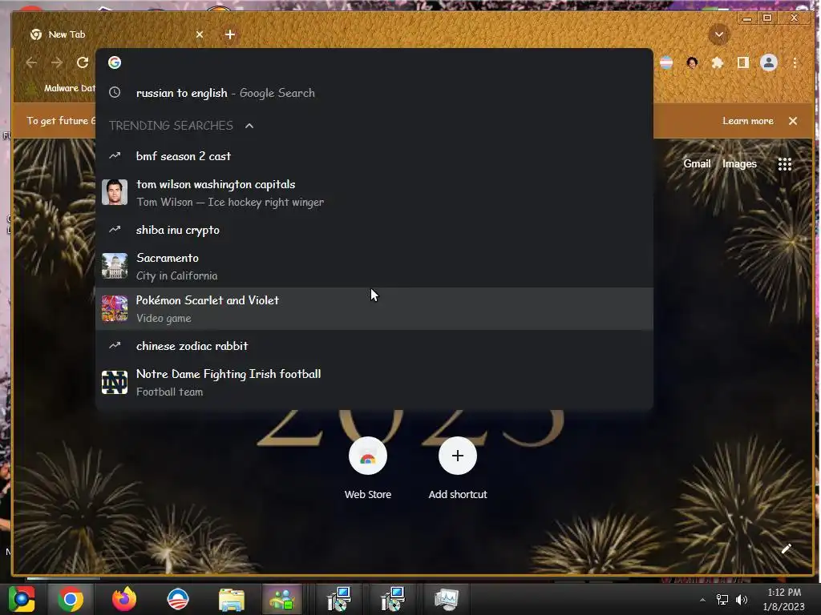This screenshot has width=821, height=615.
Task: Click the face avatar extension icon
Action: click(x=692, y=62)
